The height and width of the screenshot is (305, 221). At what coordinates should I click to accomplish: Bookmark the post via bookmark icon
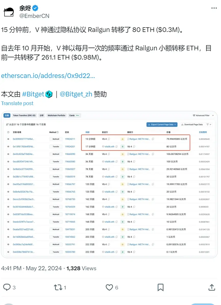point(160,287)
